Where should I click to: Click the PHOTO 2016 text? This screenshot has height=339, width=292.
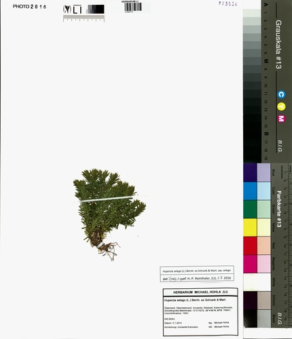pos(30,7)
